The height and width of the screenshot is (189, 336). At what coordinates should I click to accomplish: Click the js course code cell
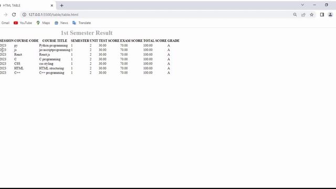pos(15,50)
